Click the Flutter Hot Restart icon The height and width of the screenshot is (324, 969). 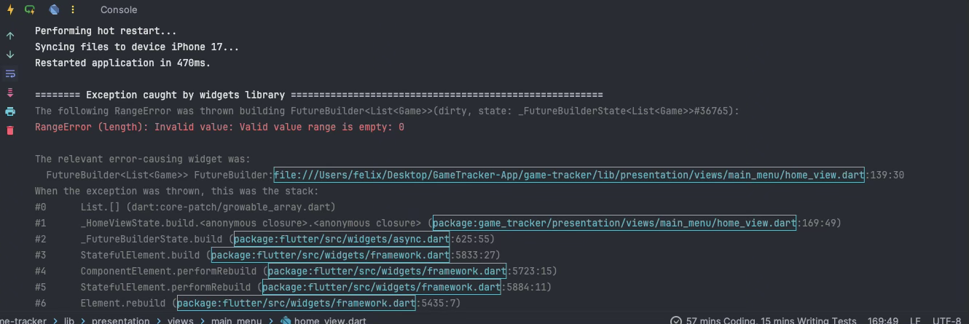point(30,10)
